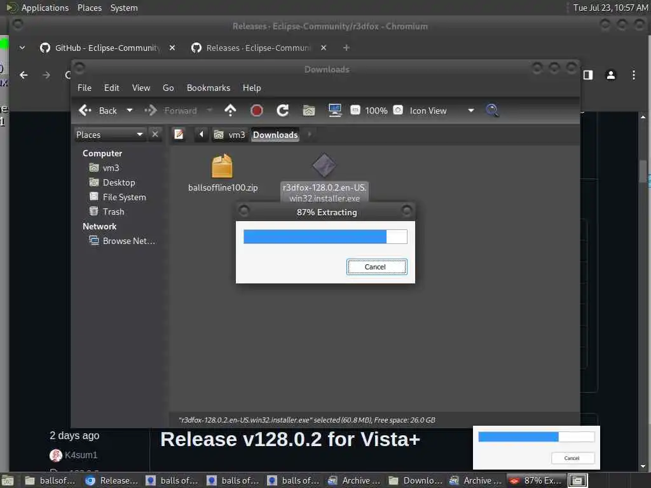Go up to the parent folder
This screenshot has height=488, width=651.
230,111
